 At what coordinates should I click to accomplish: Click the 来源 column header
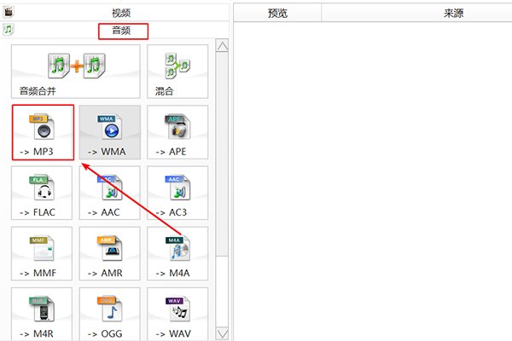pyautogui.click(x=453, y=13)
